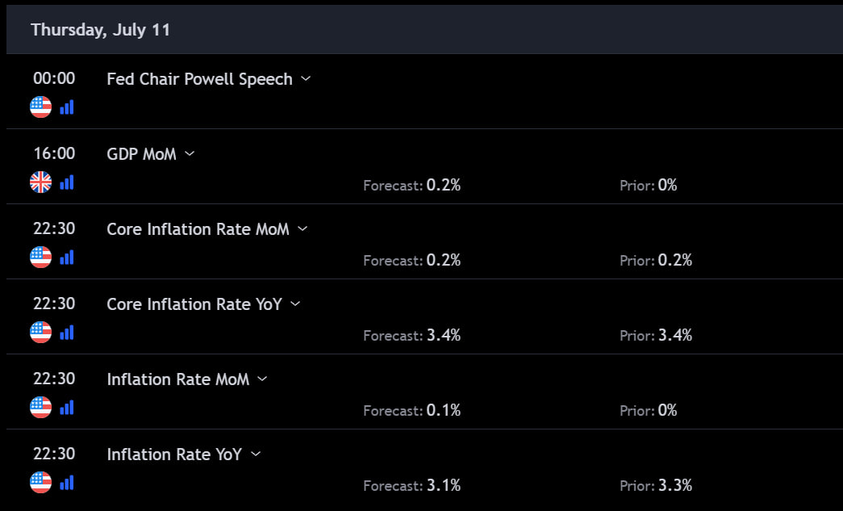This screenshot has width=843, height=511.
Task: Open the Inflation Rate YoY event title
Action: pos(174,454)
